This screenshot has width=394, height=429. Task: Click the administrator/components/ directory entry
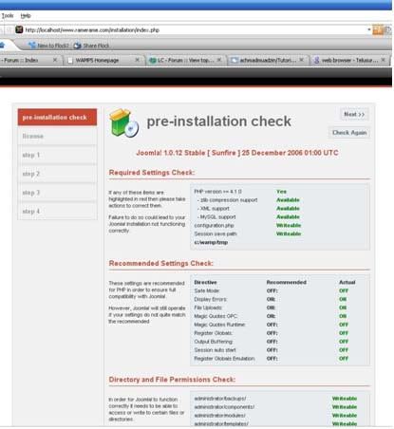tap(224, 407)
